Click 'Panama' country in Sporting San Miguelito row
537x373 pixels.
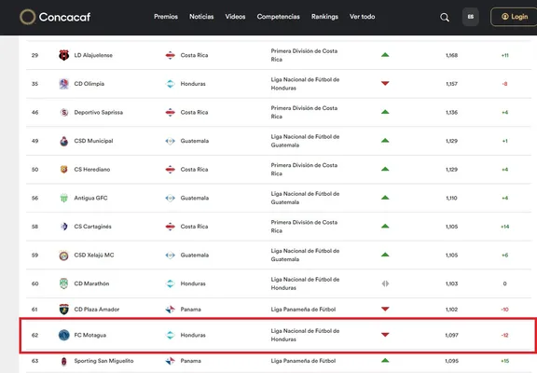point(191,361)
